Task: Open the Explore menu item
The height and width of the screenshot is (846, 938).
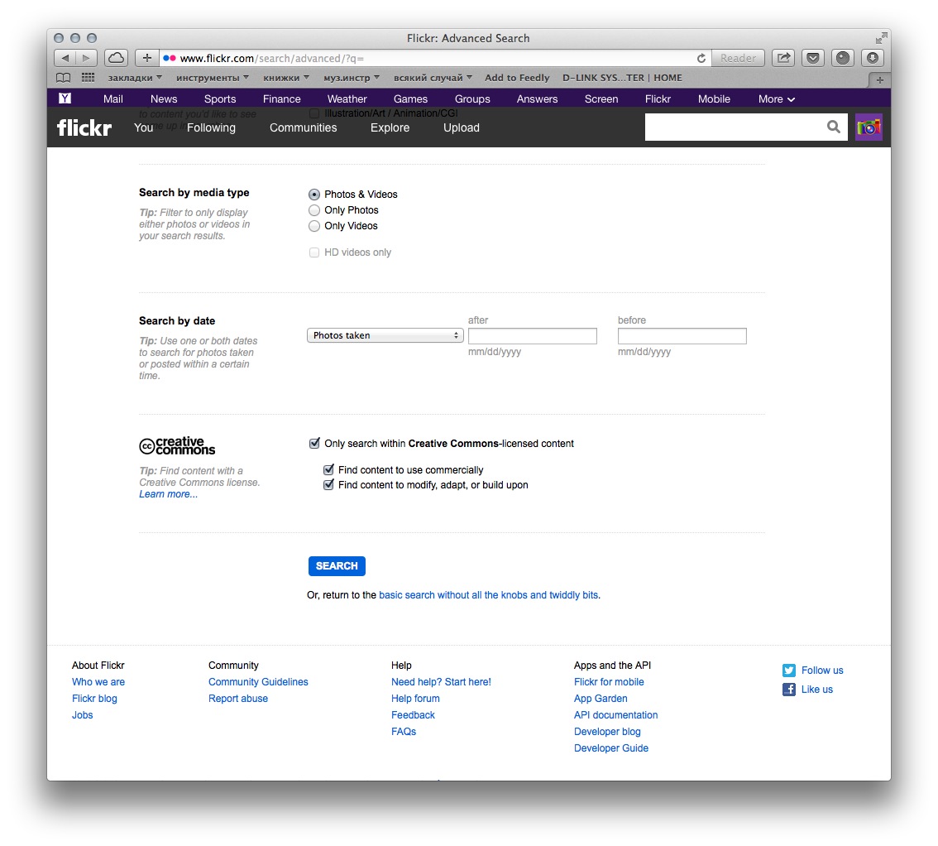Action: click(390, 128)
